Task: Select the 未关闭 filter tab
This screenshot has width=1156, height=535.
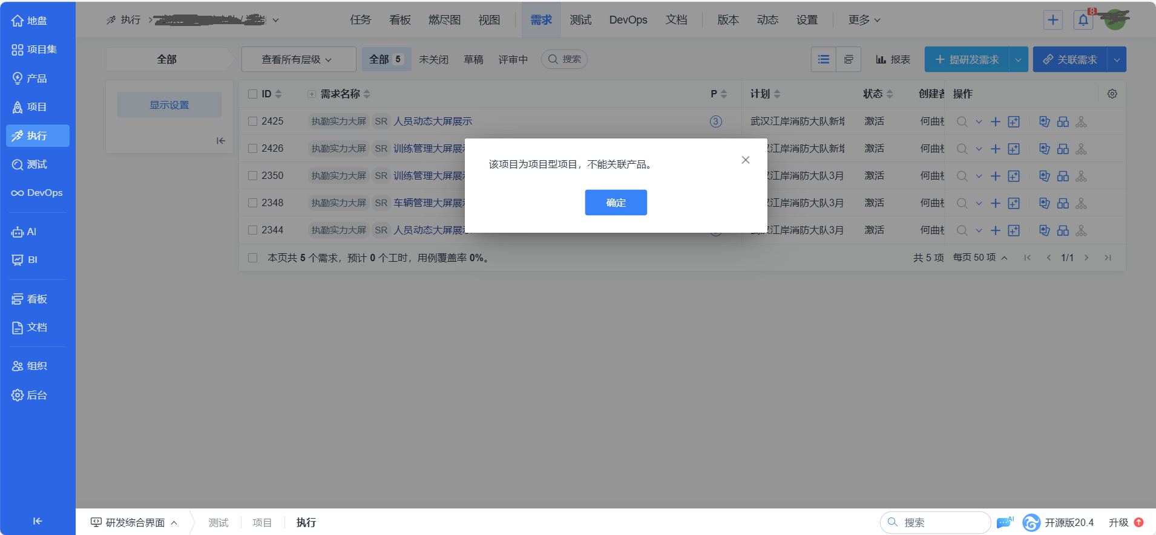Action: [433, 59]
